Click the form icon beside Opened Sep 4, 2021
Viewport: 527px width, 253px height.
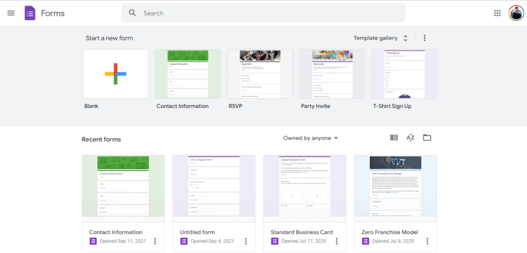(x=184, y=241)
